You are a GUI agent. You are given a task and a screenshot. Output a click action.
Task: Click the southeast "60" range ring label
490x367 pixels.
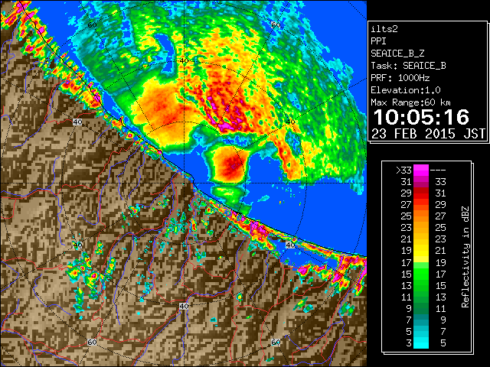[276, 343]
